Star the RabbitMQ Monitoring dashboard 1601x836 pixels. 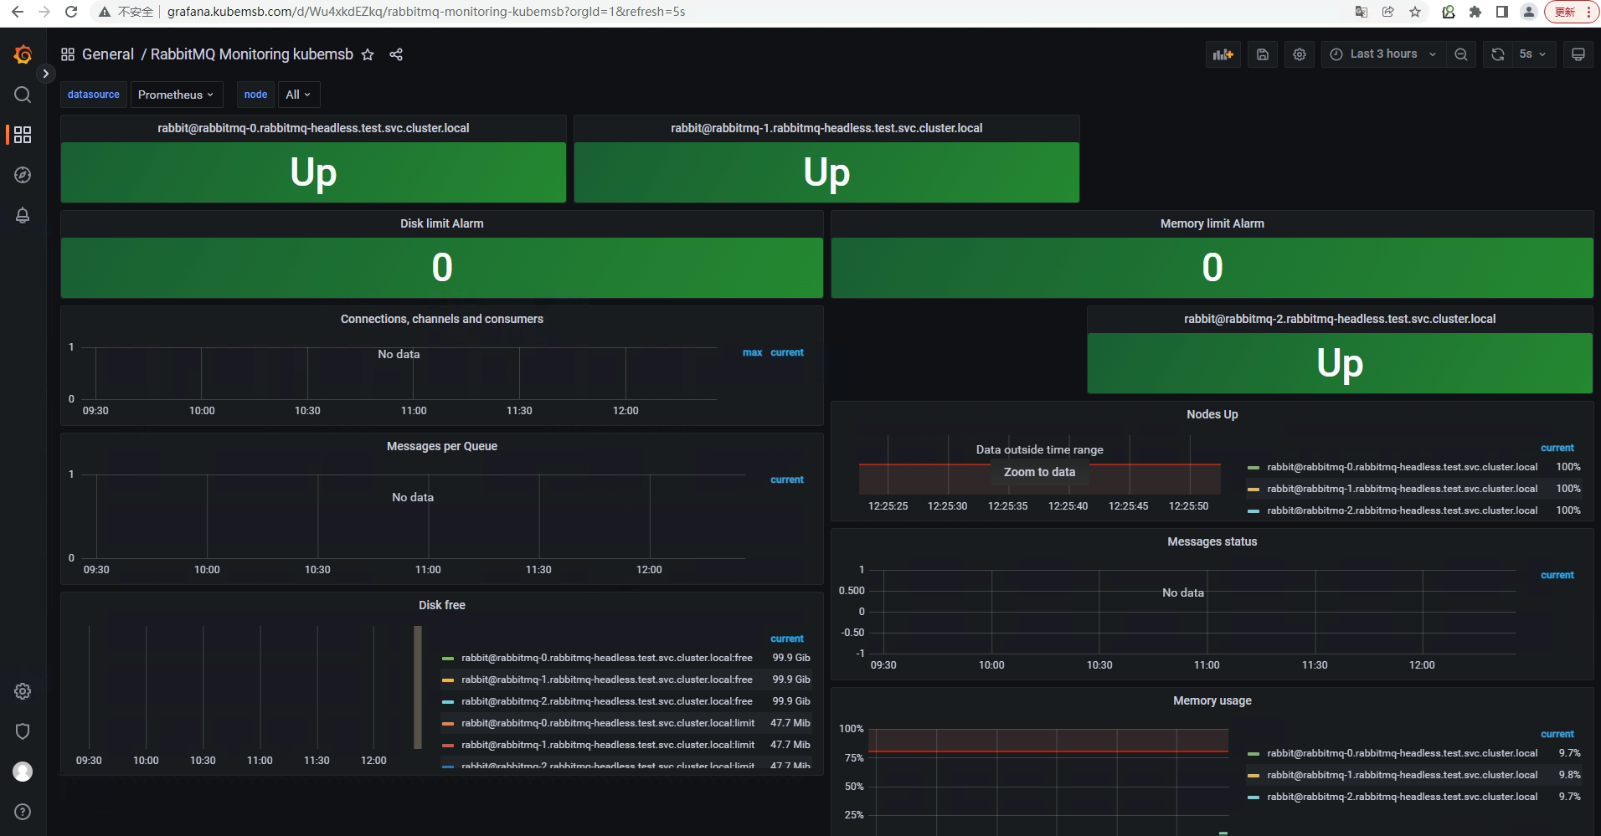click(x=368, y=54)
